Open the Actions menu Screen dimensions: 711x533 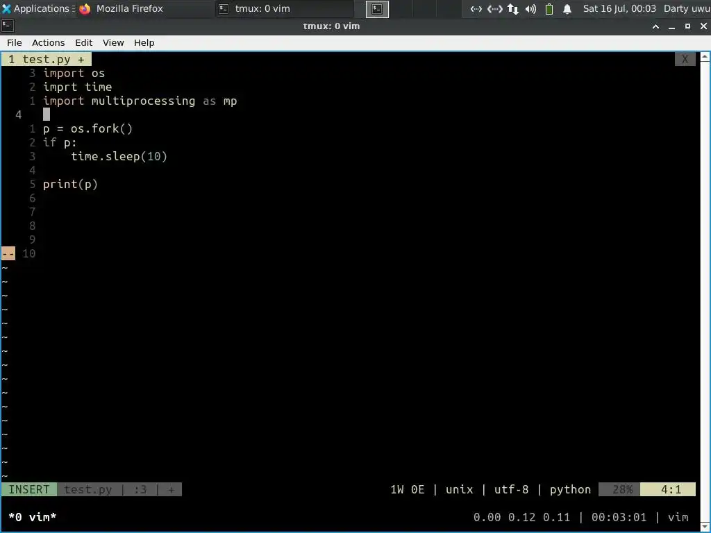(48, 42)
